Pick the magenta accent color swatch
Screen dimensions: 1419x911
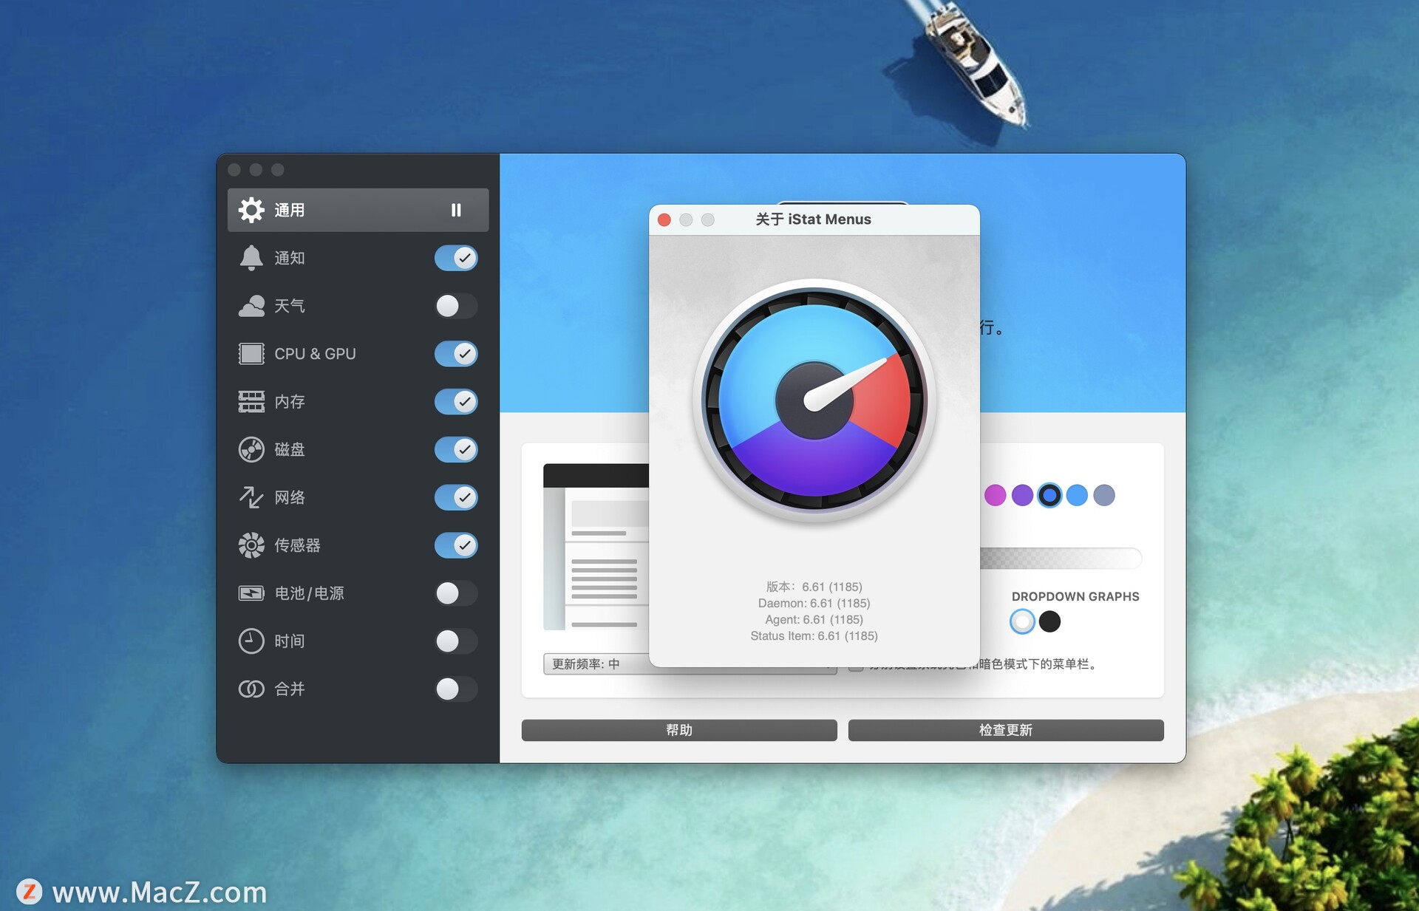(x=996, y=495)
